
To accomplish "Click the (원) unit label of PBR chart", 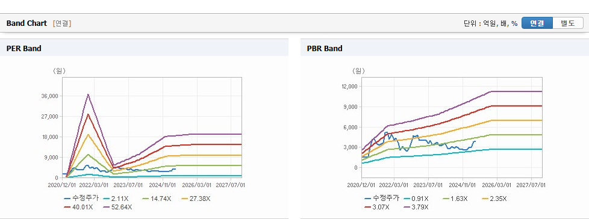I will point(358,71).
